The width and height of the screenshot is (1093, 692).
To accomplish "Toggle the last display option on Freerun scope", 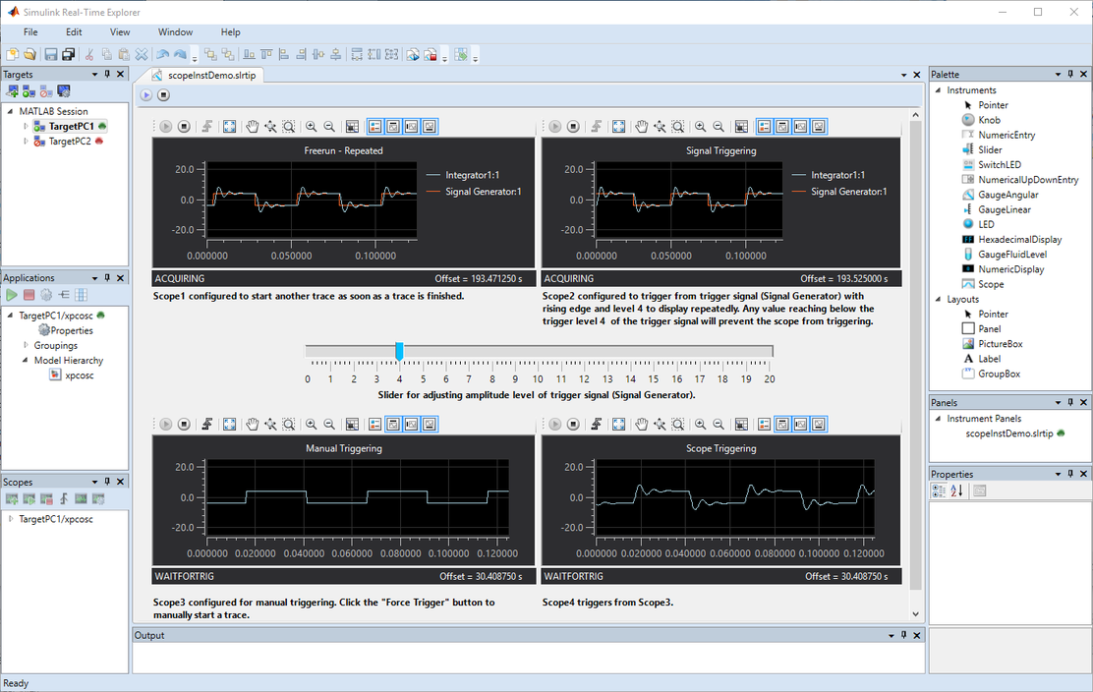I will click(430, 126).
